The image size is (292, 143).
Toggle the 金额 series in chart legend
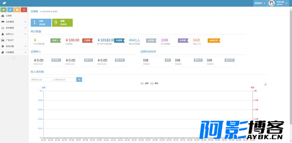pyautogui.click(x=144, y=83)
